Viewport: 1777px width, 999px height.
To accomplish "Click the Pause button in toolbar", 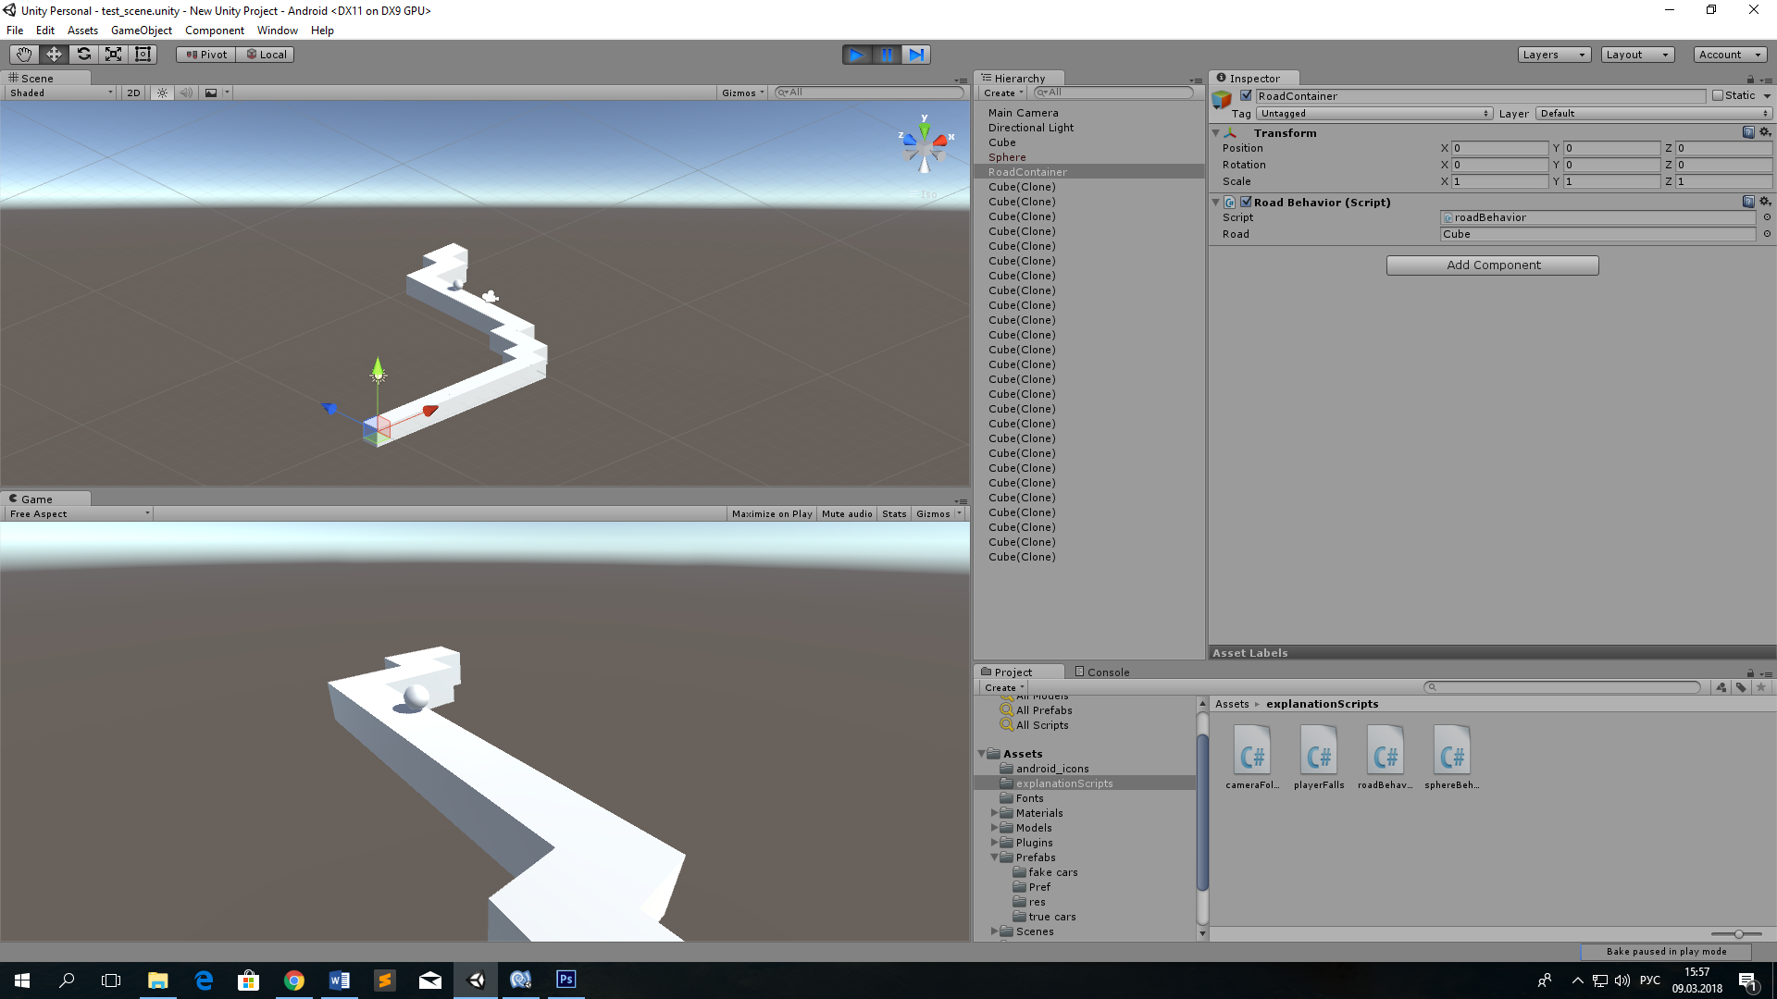I will click(x=888, y=54).
